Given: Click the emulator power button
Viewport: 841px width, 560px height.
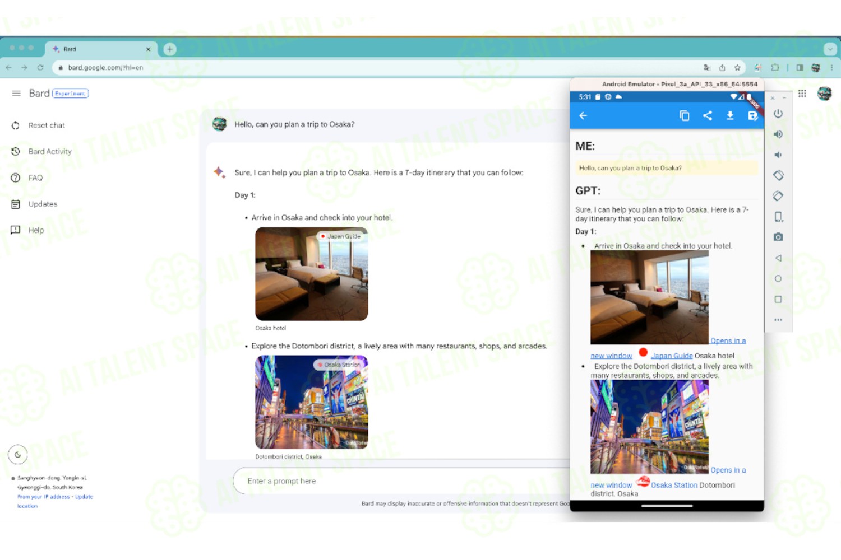Looking at the screenshot, I should tap(778, 114).
